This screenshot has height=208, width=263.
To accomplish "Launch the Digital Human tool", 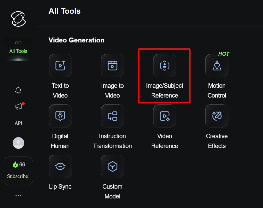I will 60,116.
